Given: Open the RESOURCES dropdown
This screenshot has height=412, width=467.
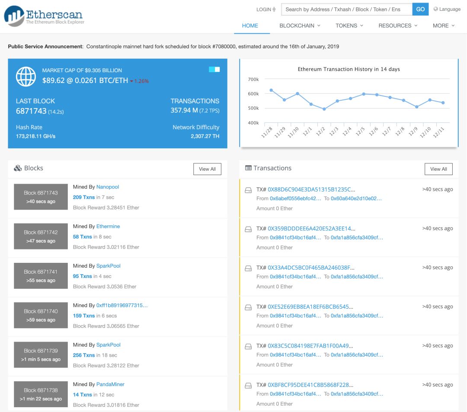Looking at the screenshot, I should (x=398, y=26).
